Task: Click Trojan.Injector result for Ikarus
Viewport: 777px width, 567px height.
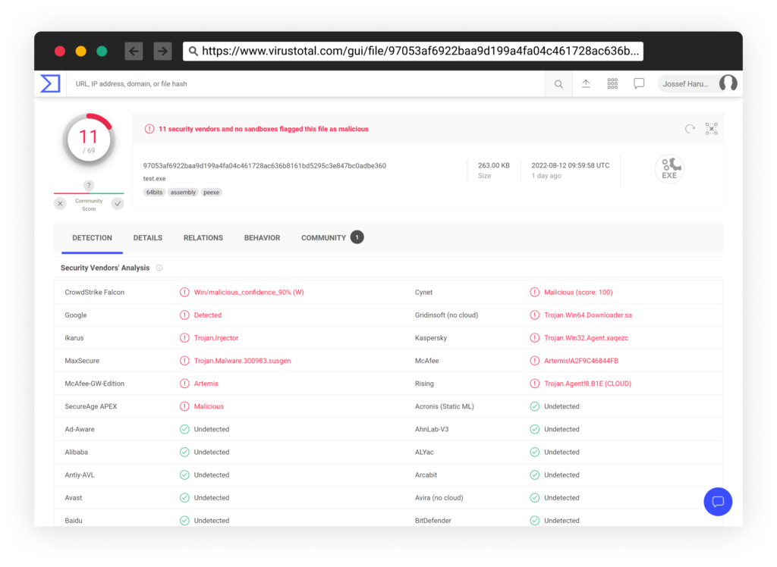Action: pyautogui.click(x=216, y=338)
